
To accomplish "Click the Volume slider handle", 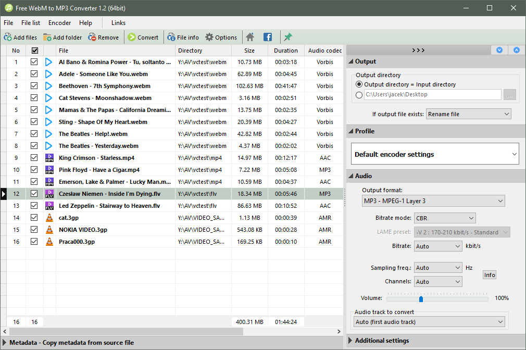I will 421,298.
